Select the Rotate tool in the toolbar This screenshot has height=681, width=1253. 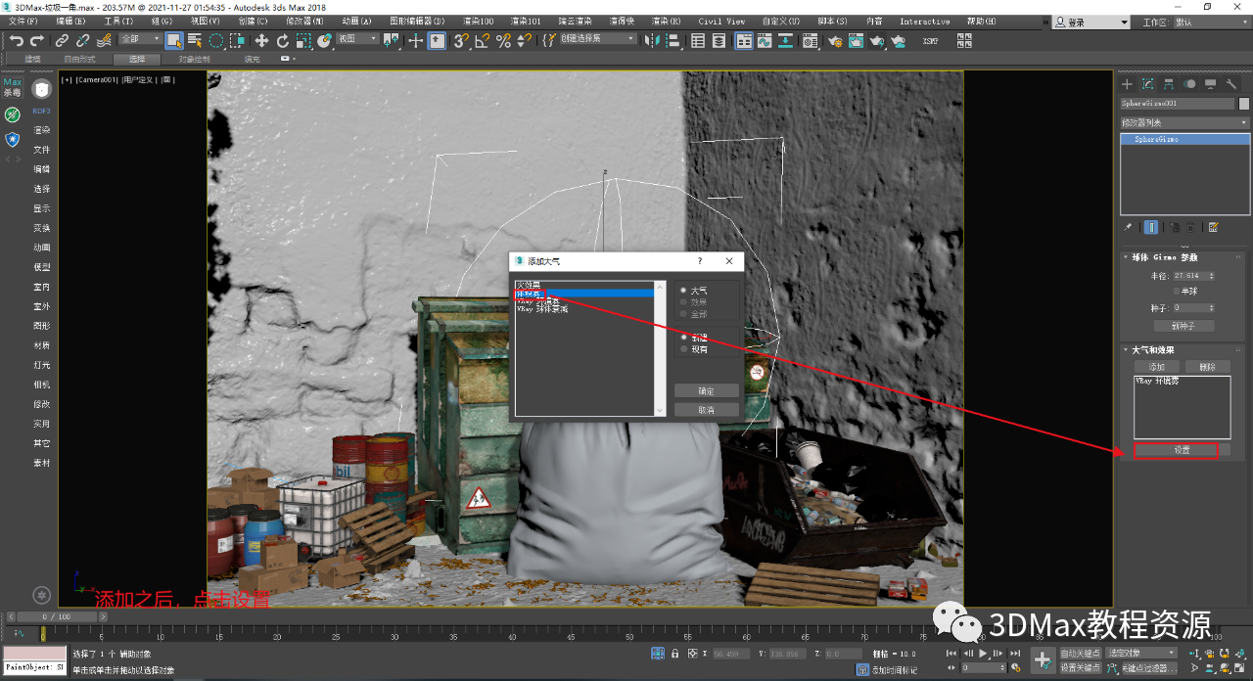pyautogui.click(x=283, y=40)
